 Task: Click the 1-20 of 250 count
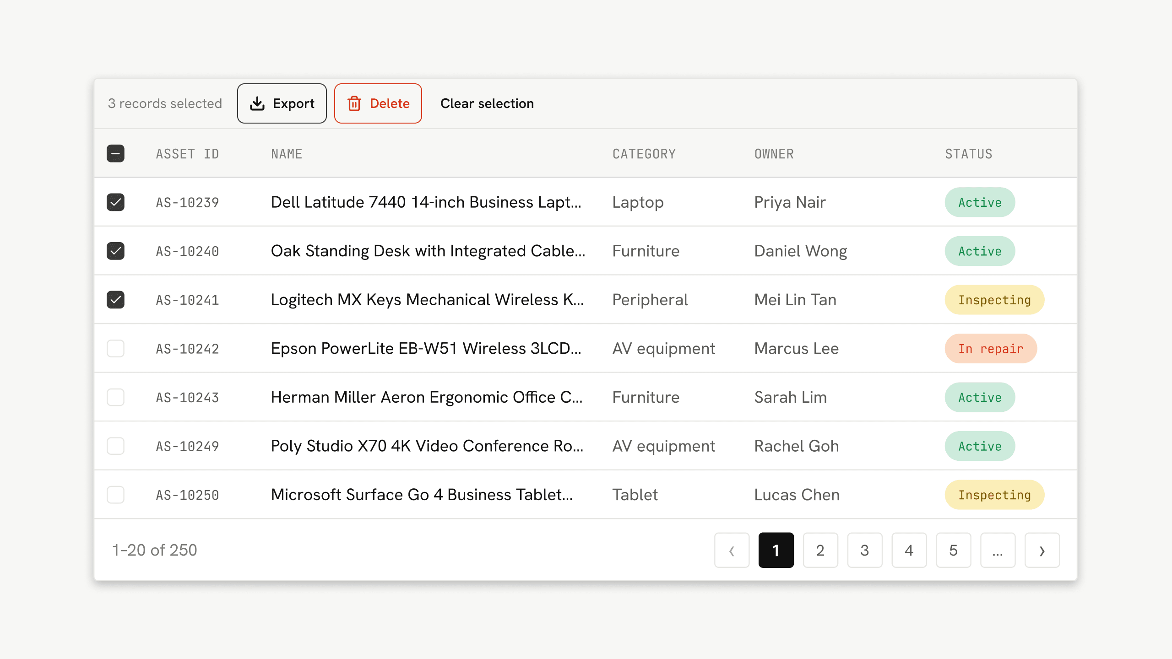coord(155,550)
